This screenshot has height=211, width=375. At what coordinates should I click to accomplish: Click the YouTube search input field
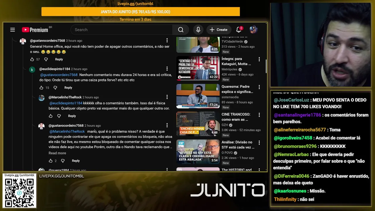122,30
